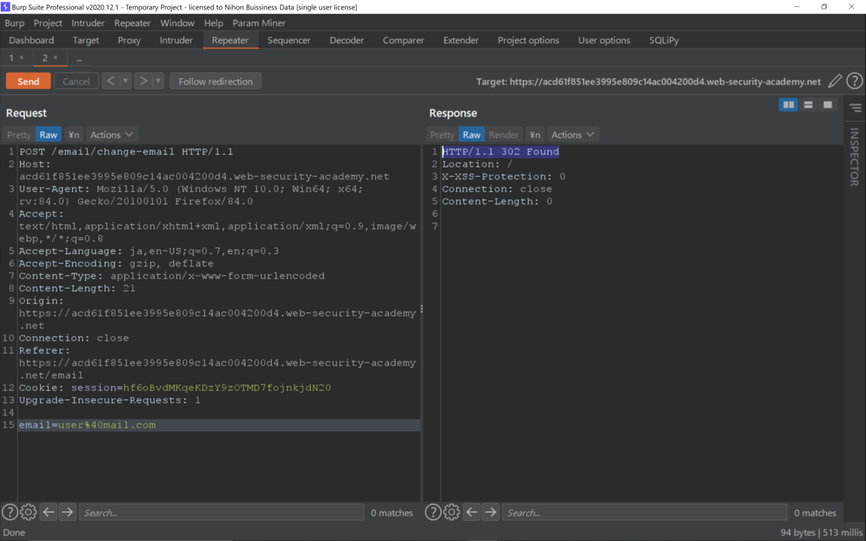
Task: Switch to the Target tab
Action: click(x=86, y=40)
